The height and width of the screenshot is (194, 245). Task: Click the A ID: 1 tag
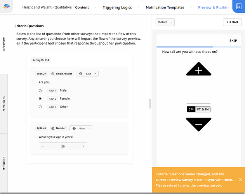pos(52,90)
